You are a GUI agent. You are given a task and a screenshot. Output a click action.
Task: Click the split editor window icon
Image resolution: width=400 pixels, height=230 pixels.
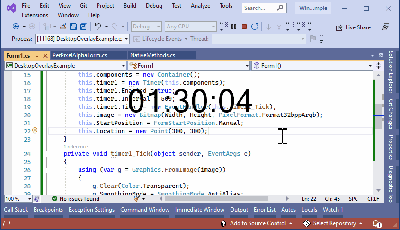(x=378, y=65)
